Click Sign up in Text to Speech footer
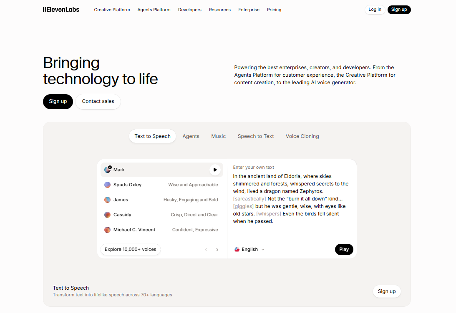 (387, 291)
